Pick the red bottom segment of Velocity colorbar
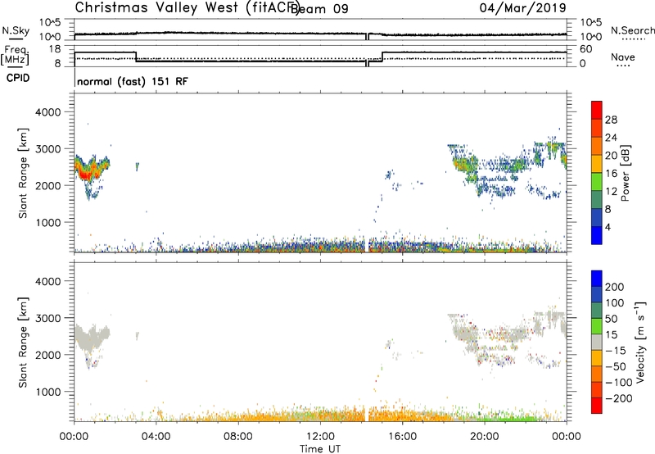The width and height of the screenshot is (655, 454). [597, 406]
